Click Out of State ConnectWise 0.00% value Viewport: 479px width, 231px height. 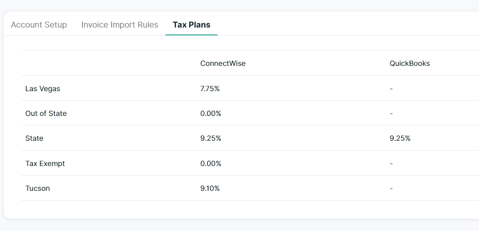click(211, 114)
